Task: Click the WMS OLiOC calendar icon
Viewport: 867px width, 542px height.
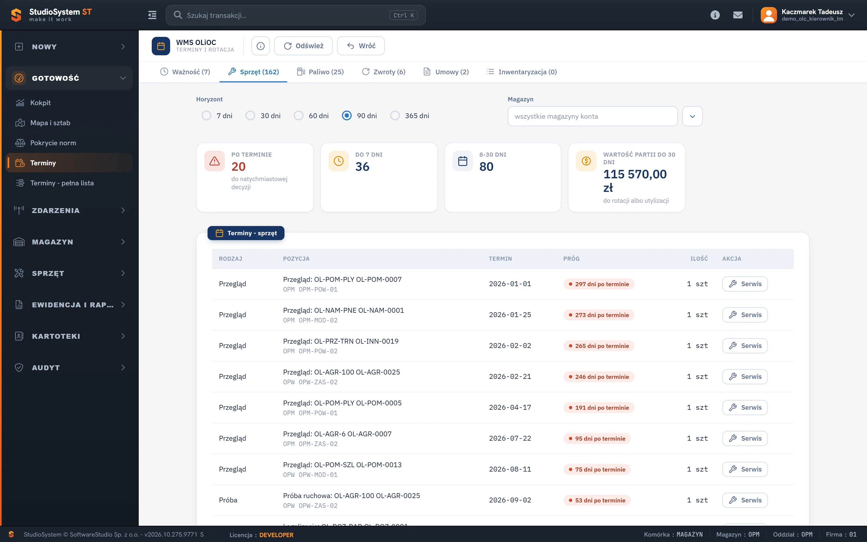Action: click(161, 46)
